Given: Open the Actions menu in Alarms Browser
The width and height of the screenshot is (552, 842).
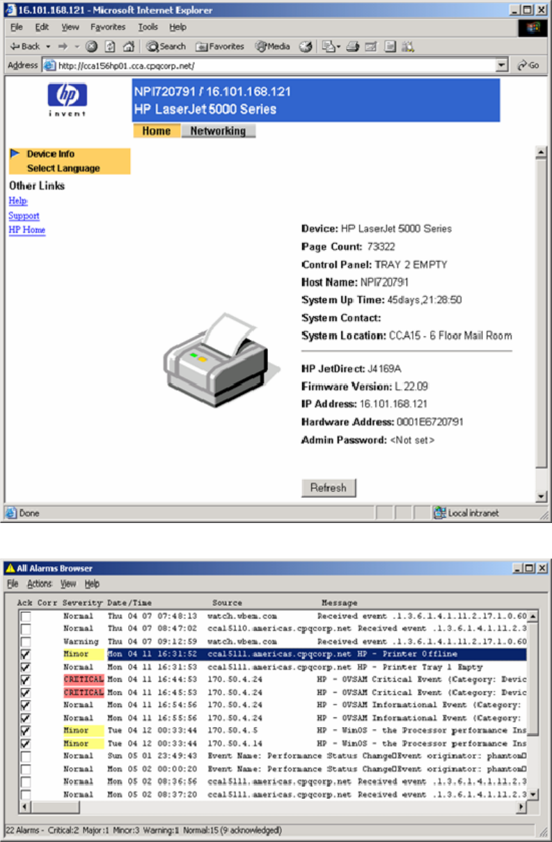Looking at the screenshot, I should point(40,584).
